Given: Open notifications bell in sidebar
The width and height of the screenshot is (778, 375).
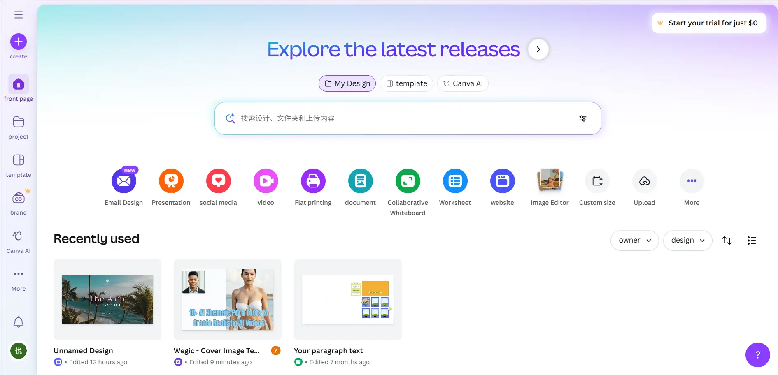Looking at the screenshot, I should coord(19,322).
